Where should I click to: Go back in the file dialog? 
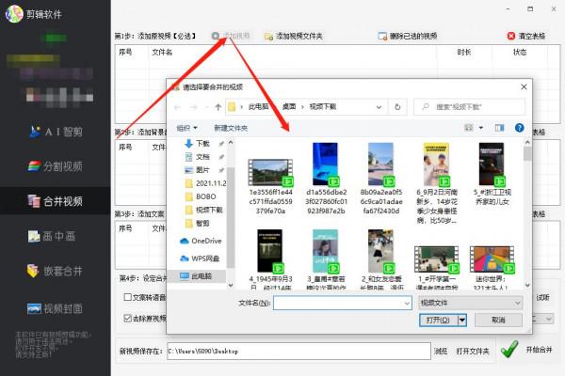tap(177, 107)
